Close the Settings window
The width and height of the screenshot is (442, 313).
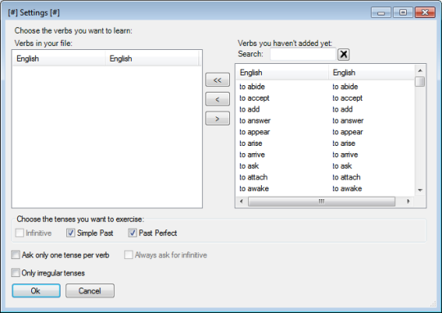pyautogui.click(x=425, y=13)
